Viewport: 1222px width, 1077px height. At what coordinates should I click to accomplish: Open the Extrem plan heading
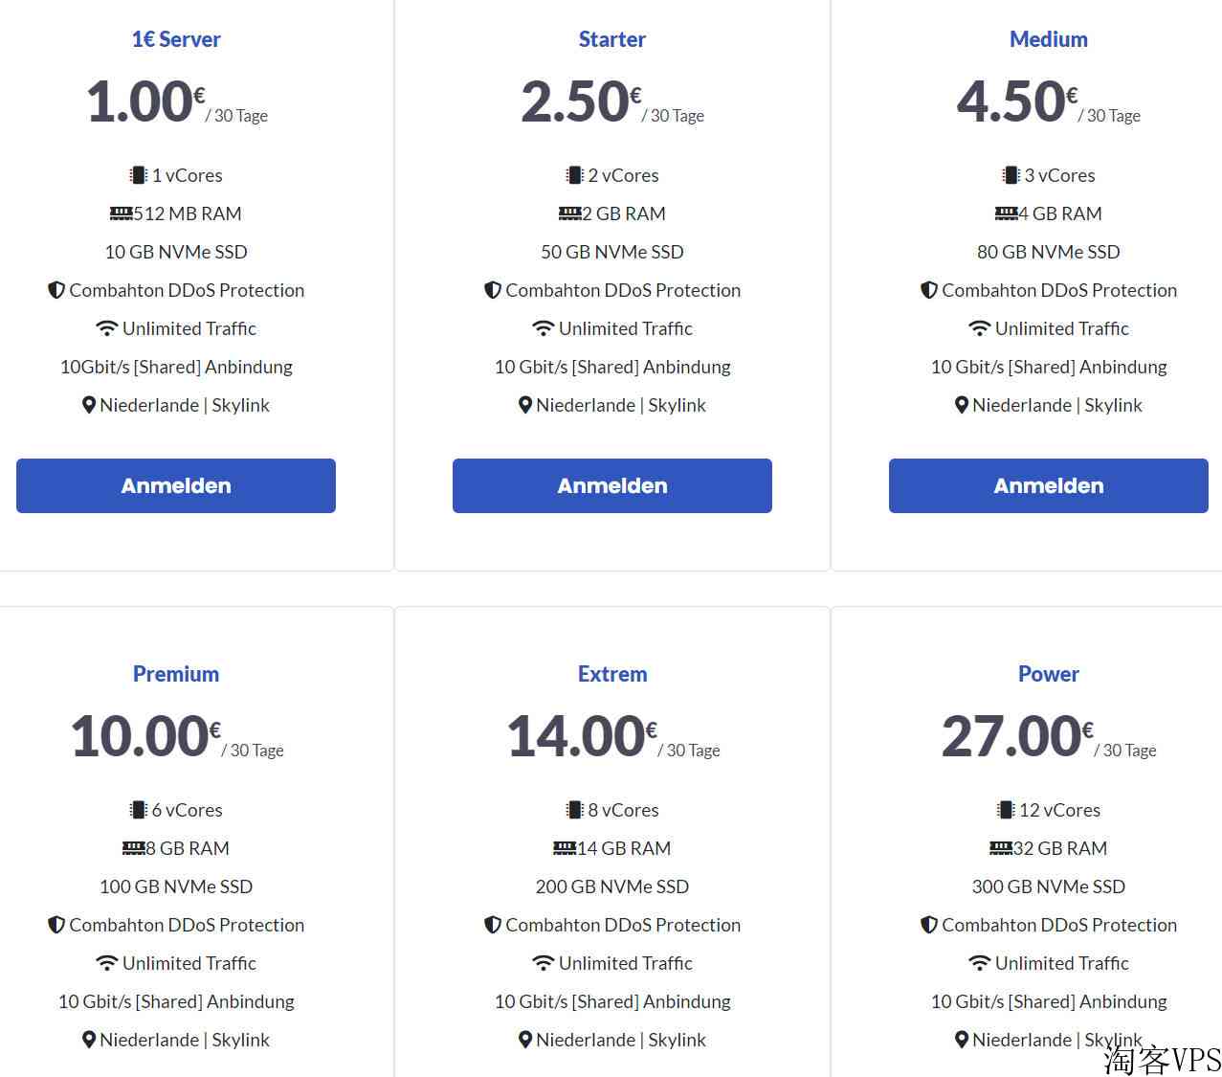click(612, 674)
